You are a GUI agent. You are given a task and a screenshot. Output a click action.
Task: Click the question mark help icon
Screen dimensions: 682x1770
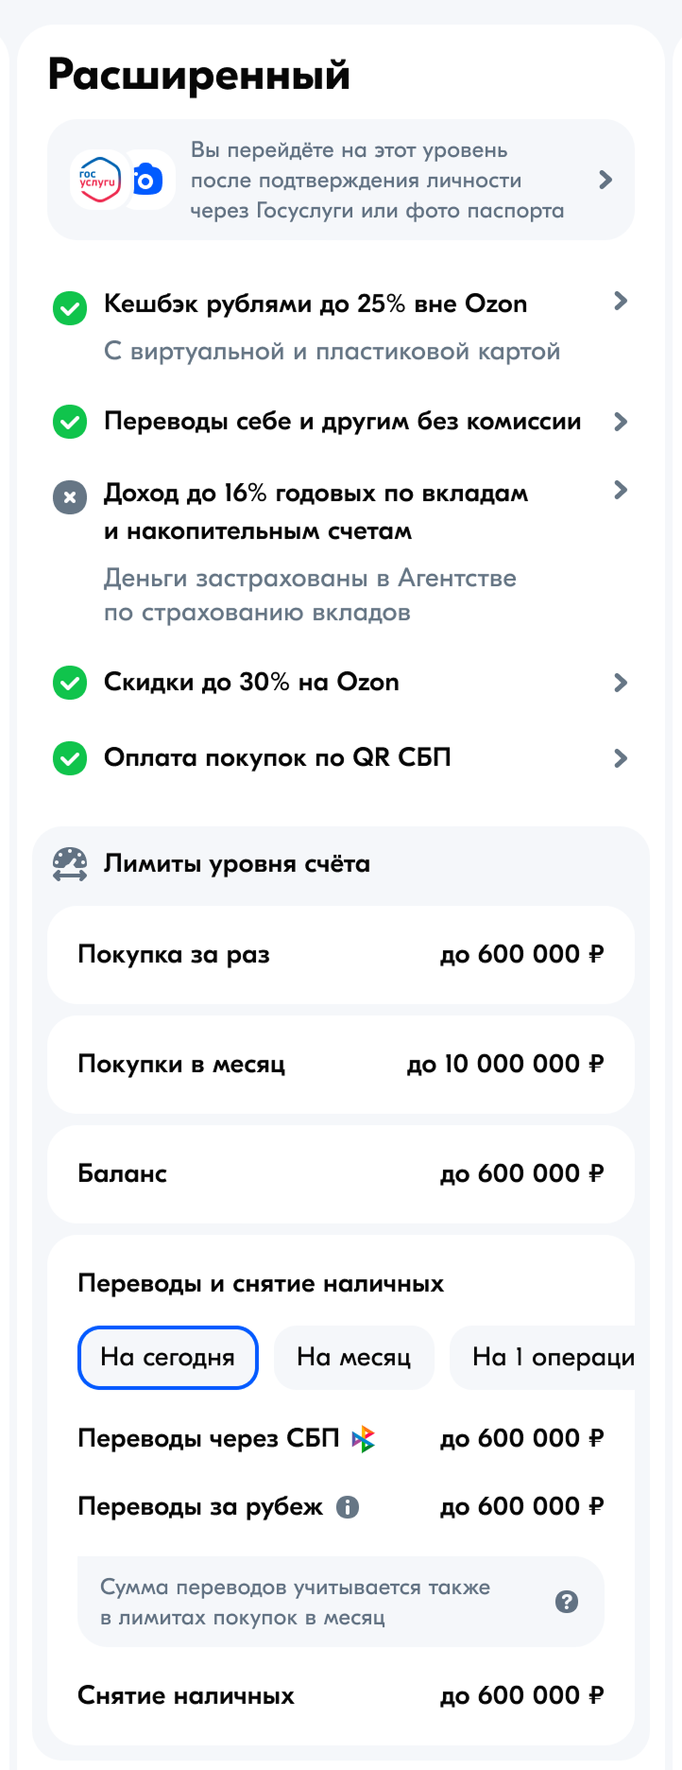pyautogui.click(x=567, y=1602)
